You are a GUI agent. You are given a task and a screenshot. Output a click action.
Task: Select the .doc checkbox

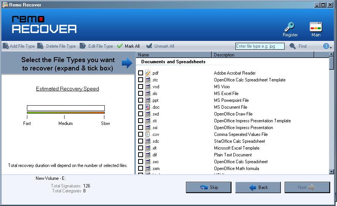coord(140,107)
